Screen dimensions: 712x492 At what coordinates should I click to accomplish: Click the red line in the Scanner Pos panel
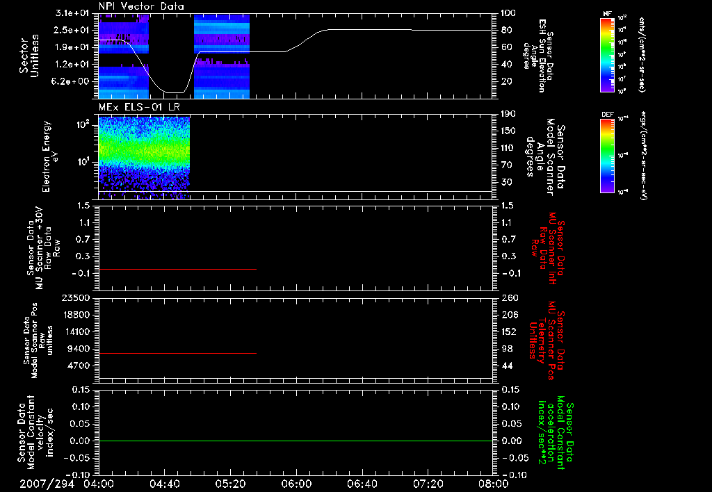[x=177, y=353]
